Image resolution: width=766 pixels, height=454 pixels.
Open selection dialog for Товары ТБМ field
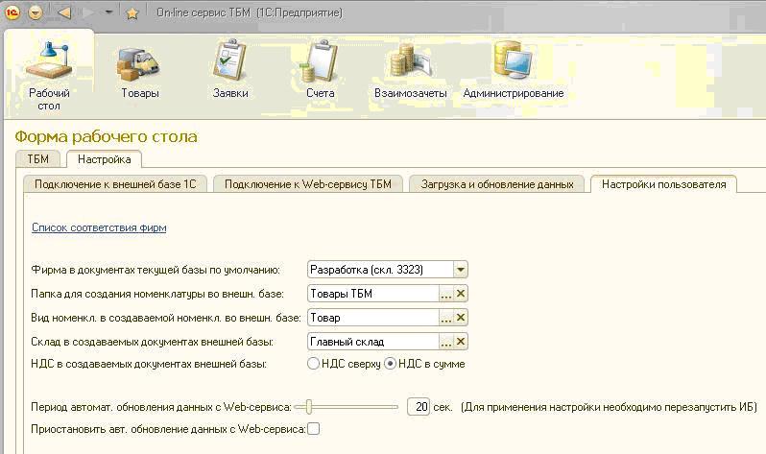(446, 294)
